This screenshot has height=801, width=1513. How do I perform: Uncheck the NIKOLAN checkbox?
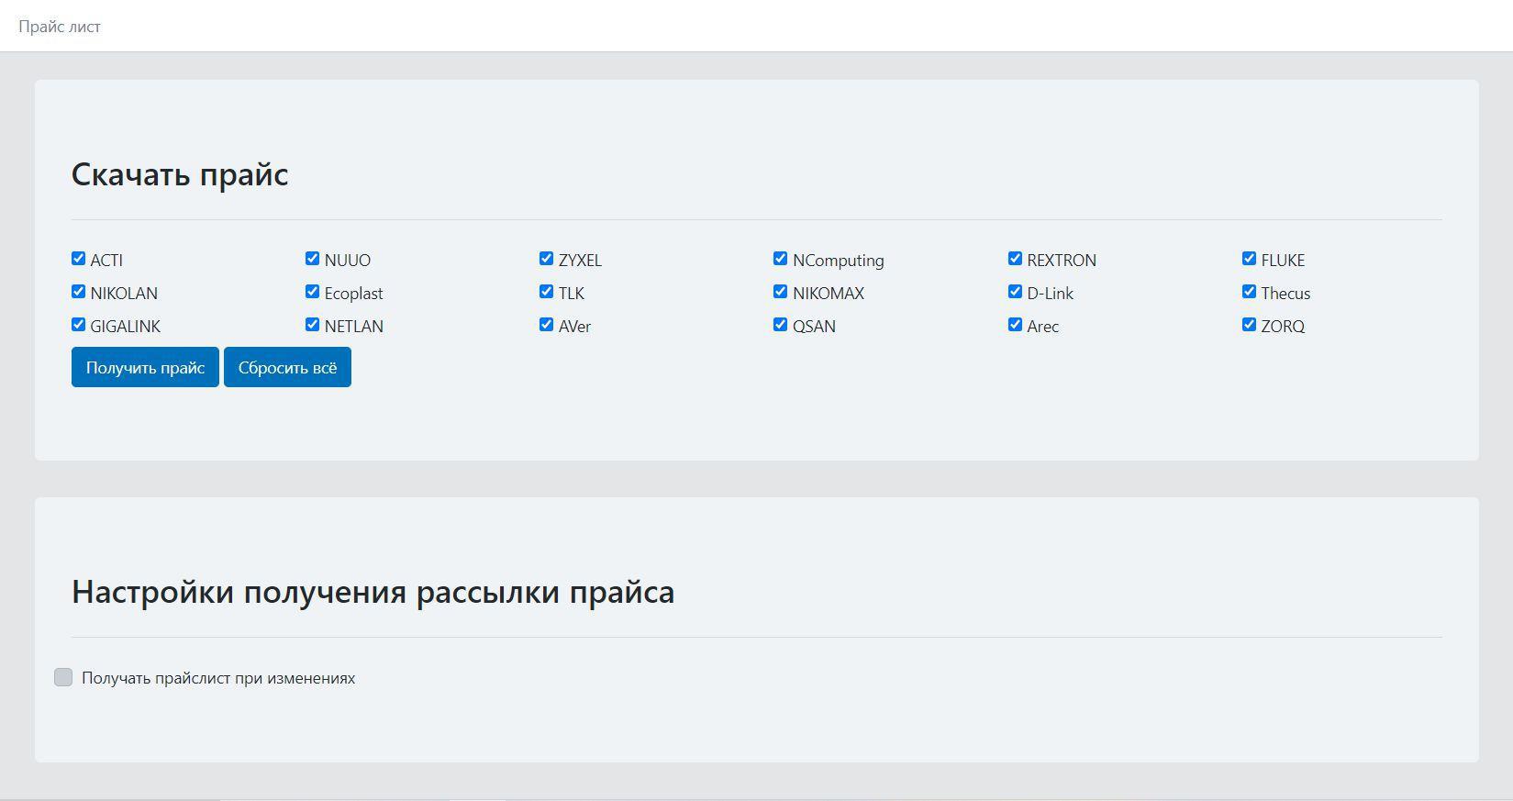(x=78, y=292)
